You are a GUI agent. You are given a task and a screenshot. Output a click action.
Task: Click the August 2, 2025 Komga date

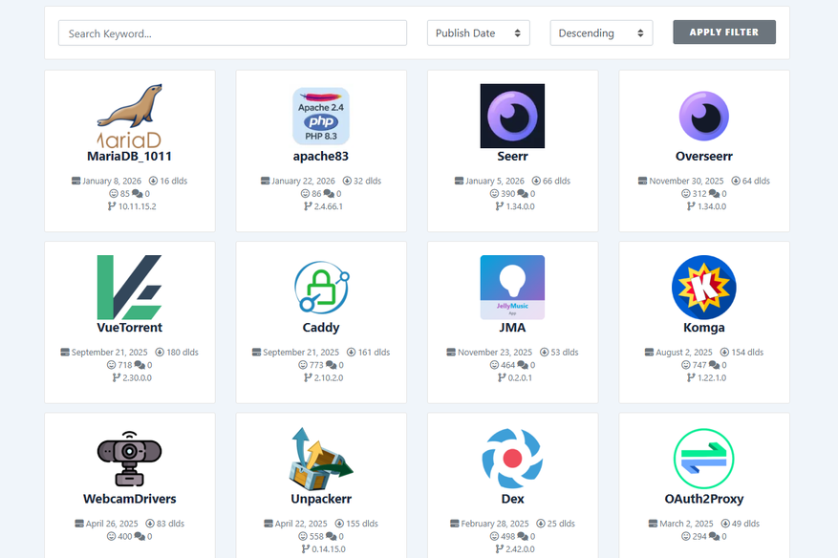click(683, 352)
